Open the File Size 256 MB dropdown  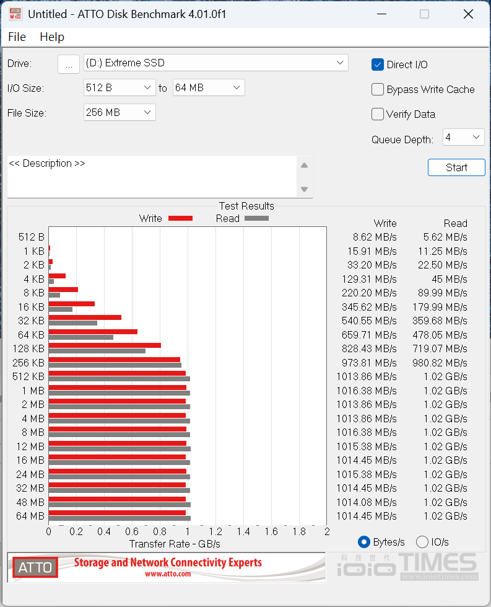click(119, 112)
